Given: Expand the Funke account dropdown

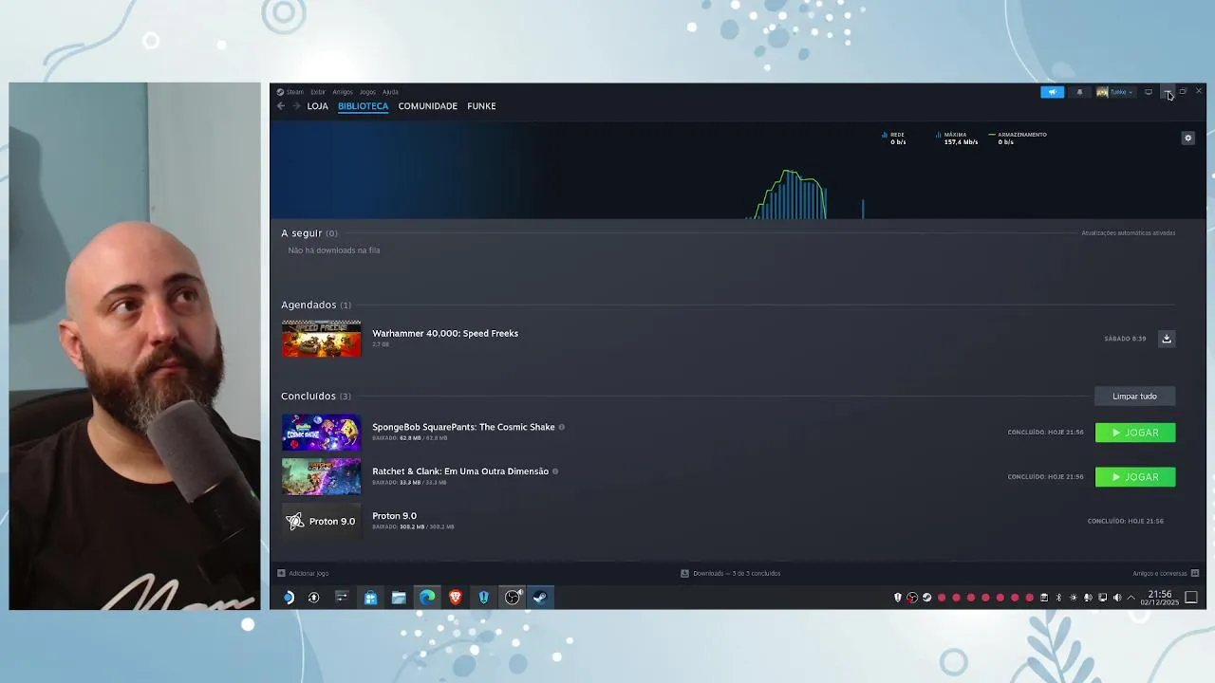Looking at the screenshot, I should coord(1115,92).
